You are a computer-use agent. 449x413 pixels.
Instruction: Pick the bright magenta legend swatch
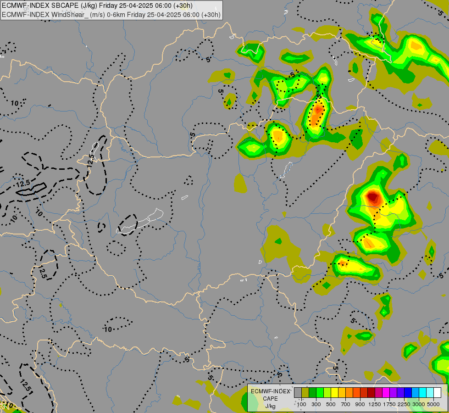pos(386,393)
